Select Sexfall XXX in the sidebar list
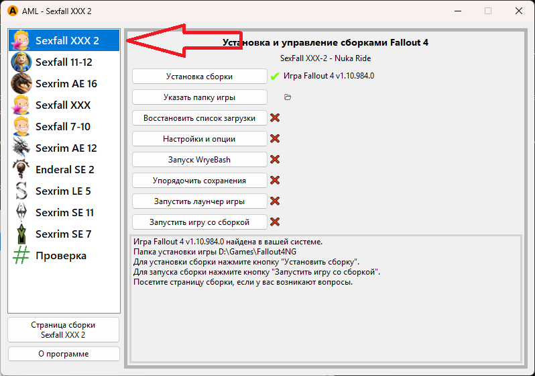Viewport: 535px width, 376px height. [x=63, y=105]
